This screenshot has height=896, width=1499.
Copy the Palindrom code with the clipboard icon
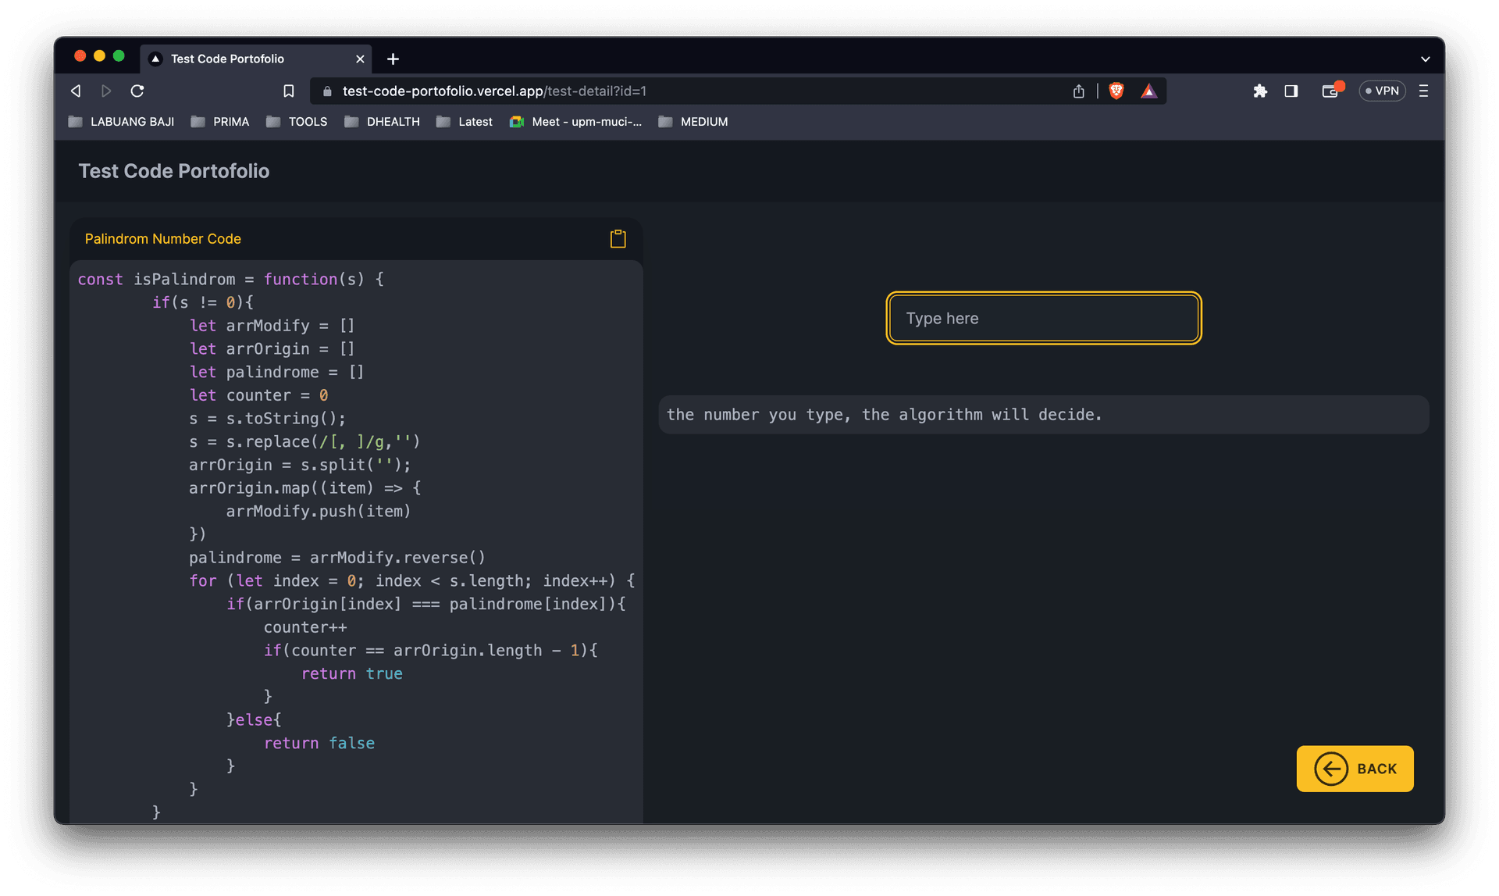point(618,239)
